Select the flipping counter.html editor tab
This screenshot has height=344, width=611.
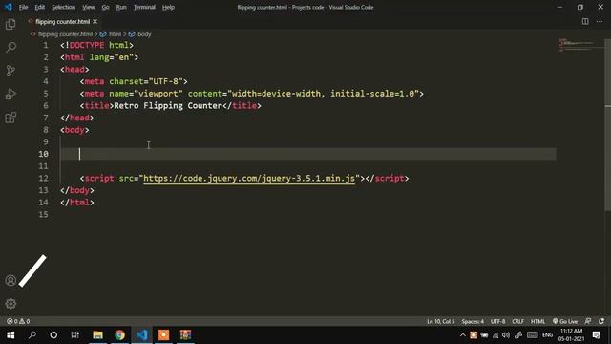tap(62, 22)
